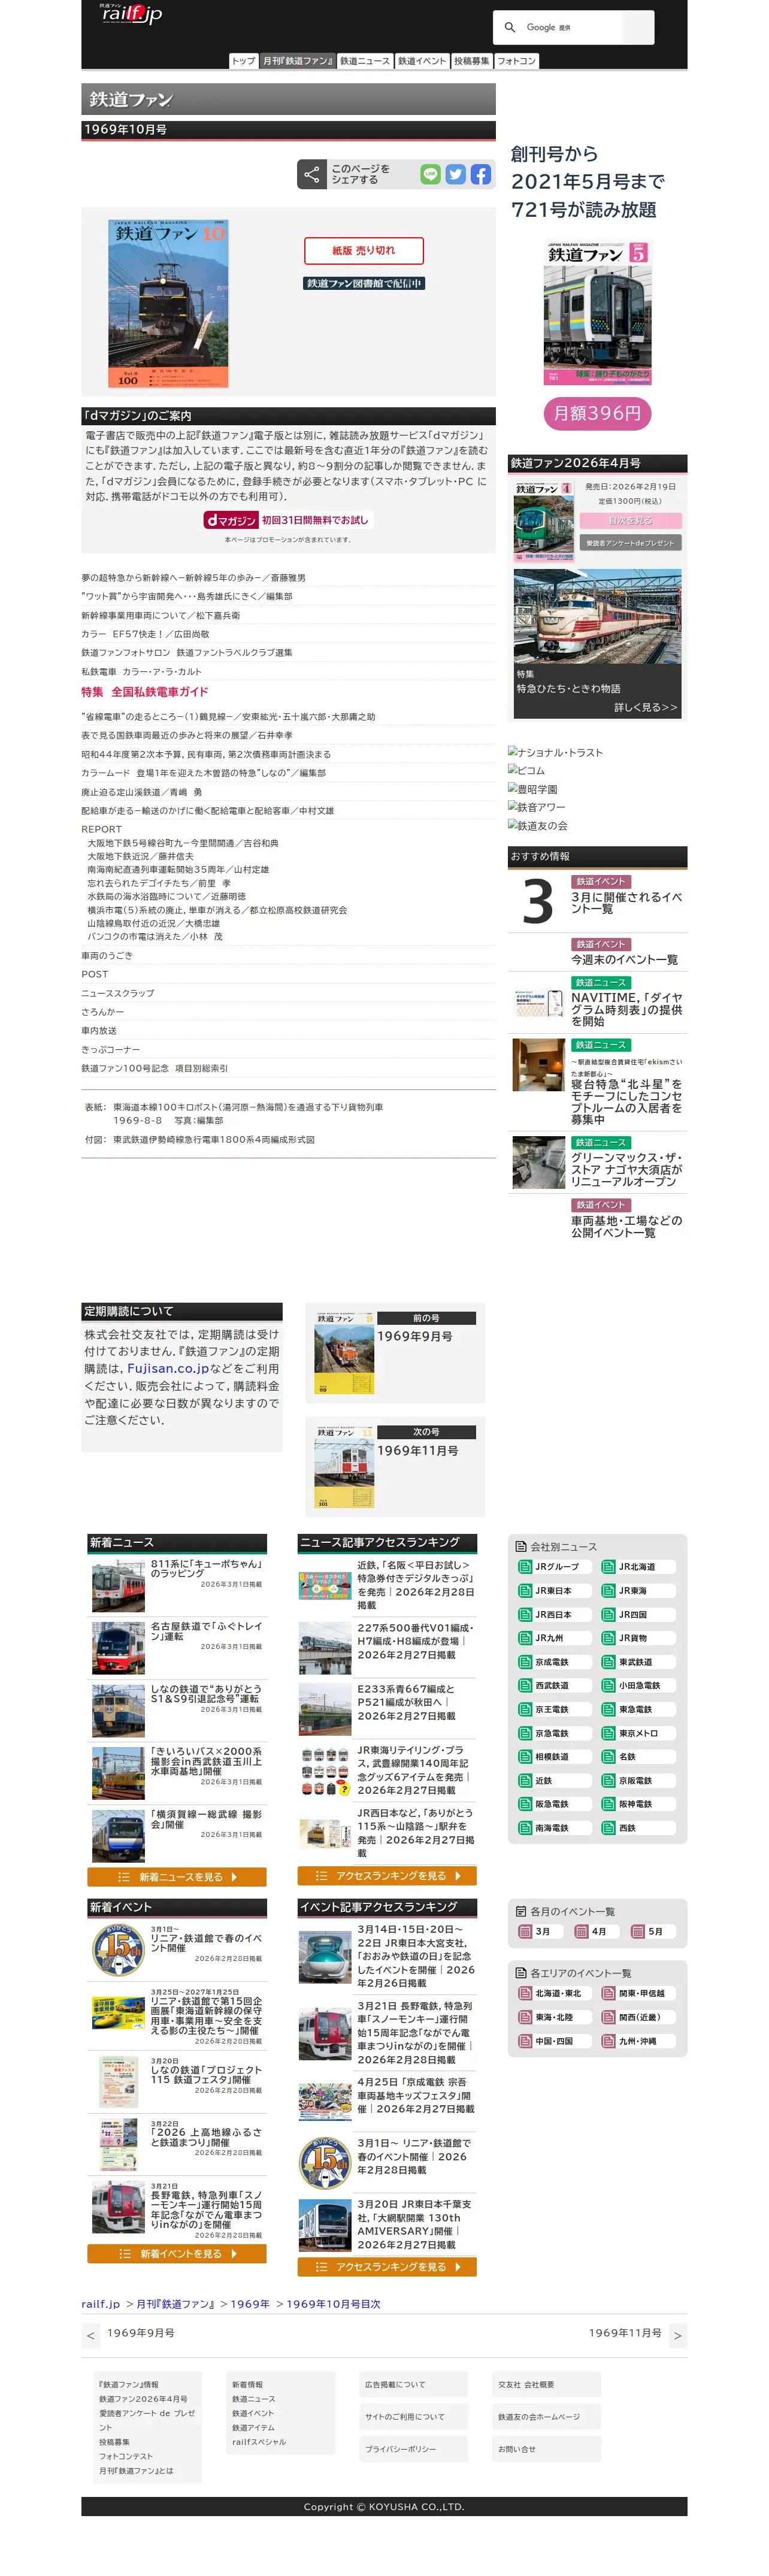The image size is (769, 2576).
Task: Click the document icon beside JR四国
Action: (x=608, y=1615)
